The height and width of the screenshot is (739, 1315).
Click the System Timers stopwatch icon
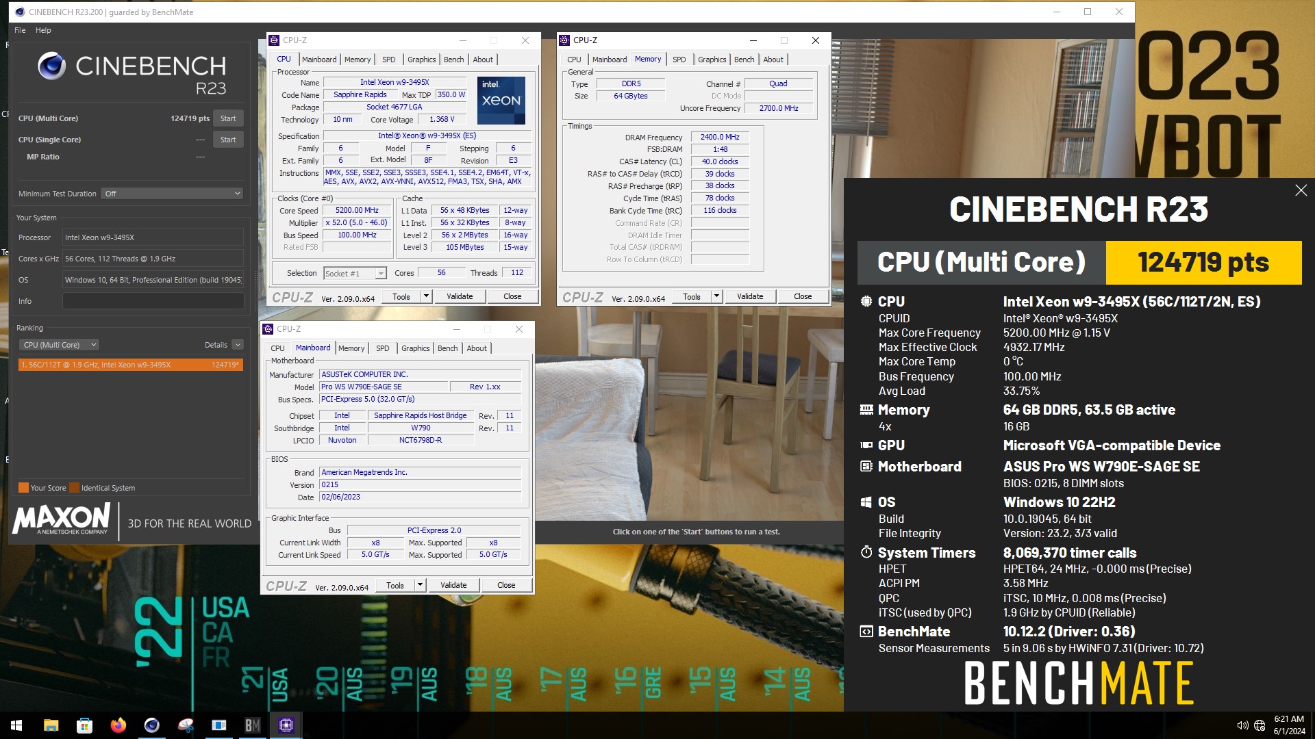(866, 552)
